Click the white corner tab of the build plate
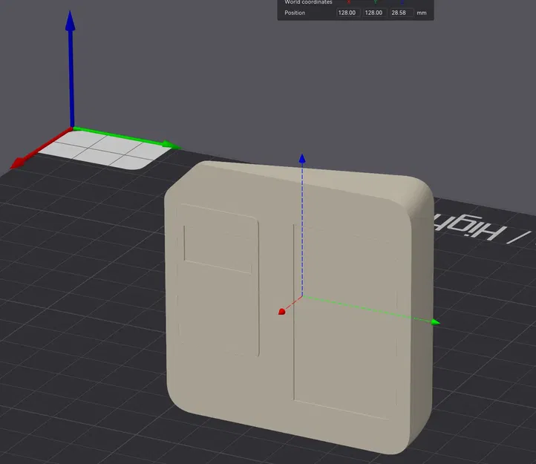536x464 pixels. (104, 151)
